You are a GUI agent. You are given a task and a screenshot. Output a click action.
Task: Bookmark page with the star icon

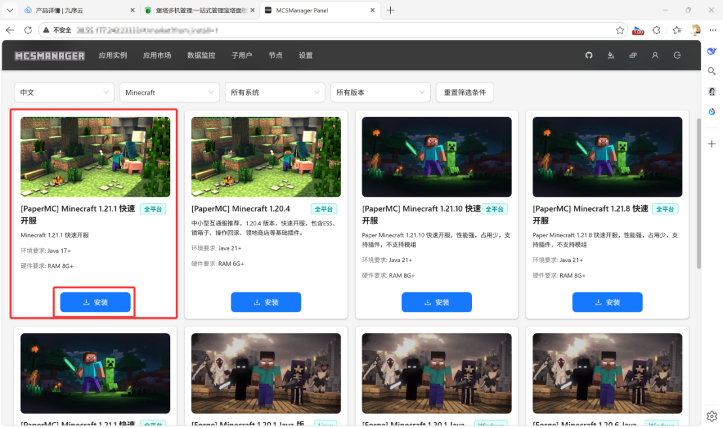pyautogui.click(x=620, y=30)
